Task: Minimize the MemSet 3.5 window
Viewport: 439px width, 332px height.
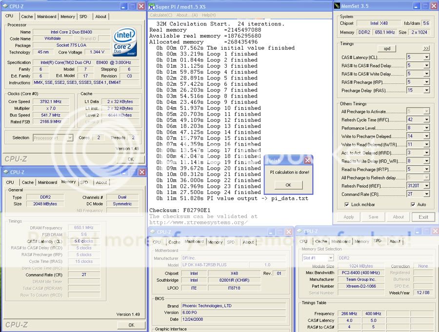Action: [x=416, y=6]
